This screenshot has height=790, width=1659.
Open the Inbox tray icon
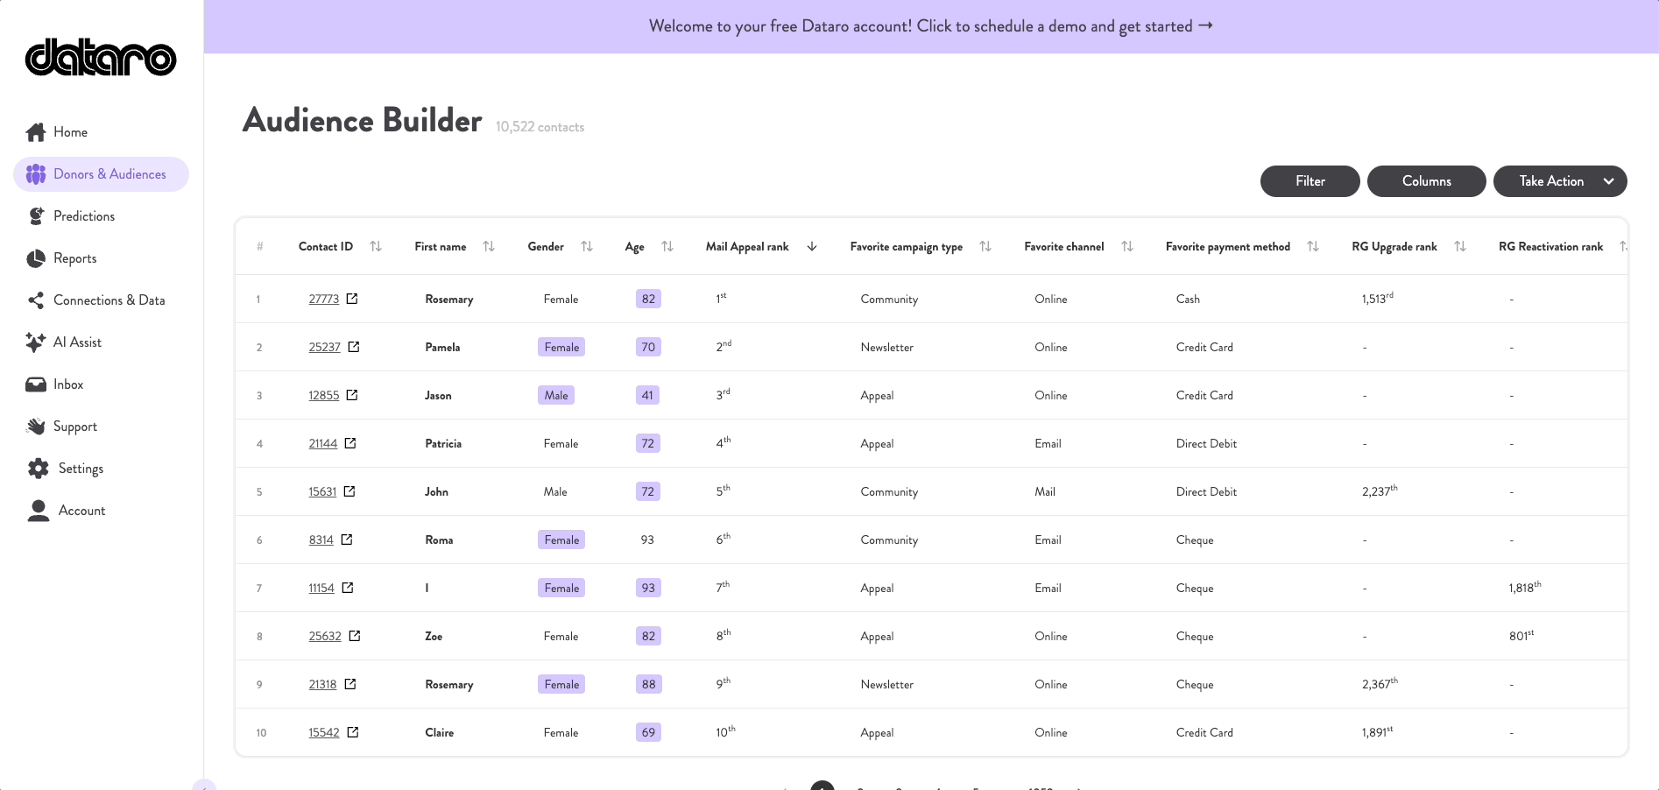click(x=36, y=384)
